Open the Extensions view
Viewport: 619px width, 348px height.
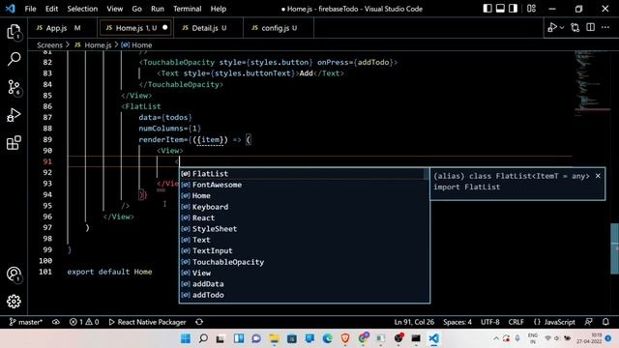pyautogui.click(x=14, y=143)
